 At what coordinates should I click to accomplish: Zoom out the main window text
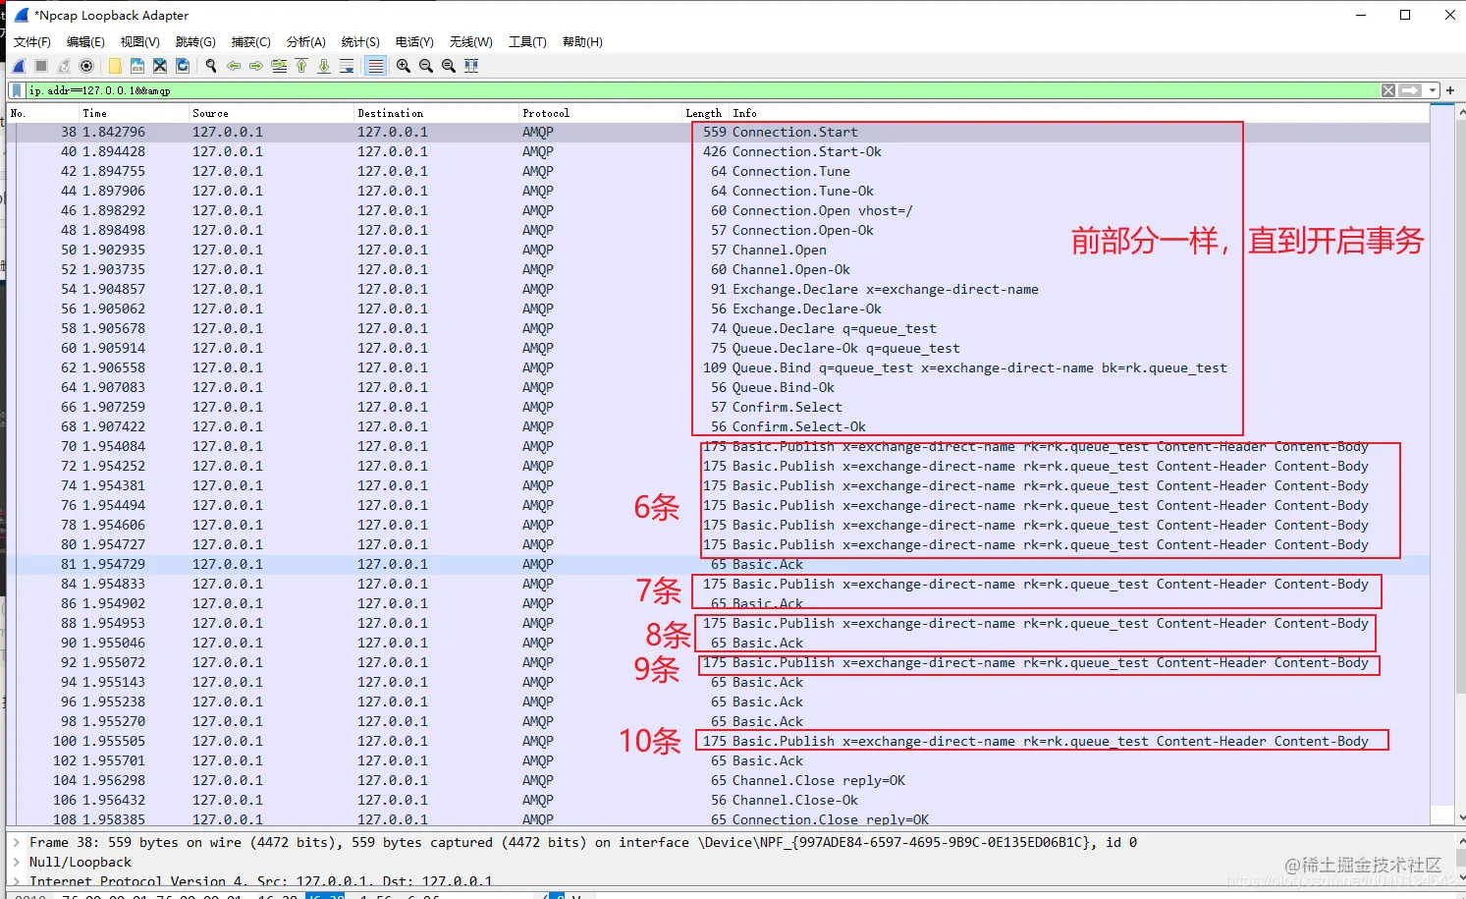[x=426, y=66]
